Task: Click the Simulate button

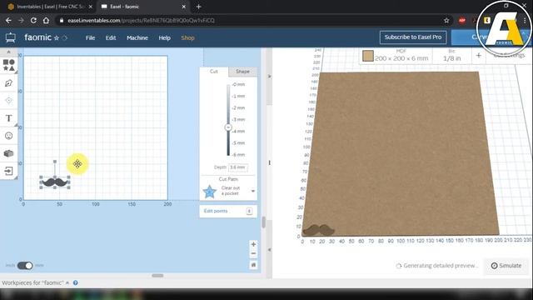Action: [506, 265]
